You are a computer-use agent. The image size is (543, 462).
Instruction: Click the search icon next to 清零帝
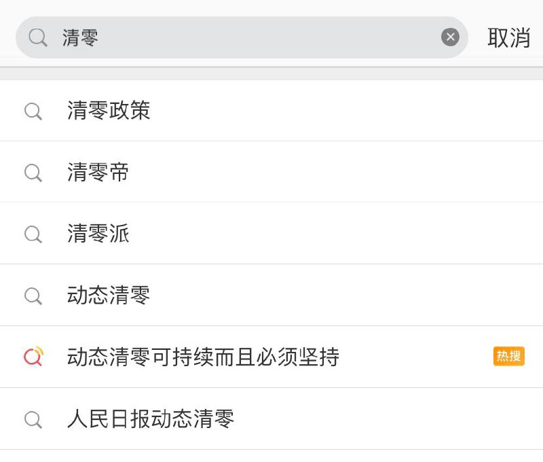pyautogui.click(x=33, y=173)
